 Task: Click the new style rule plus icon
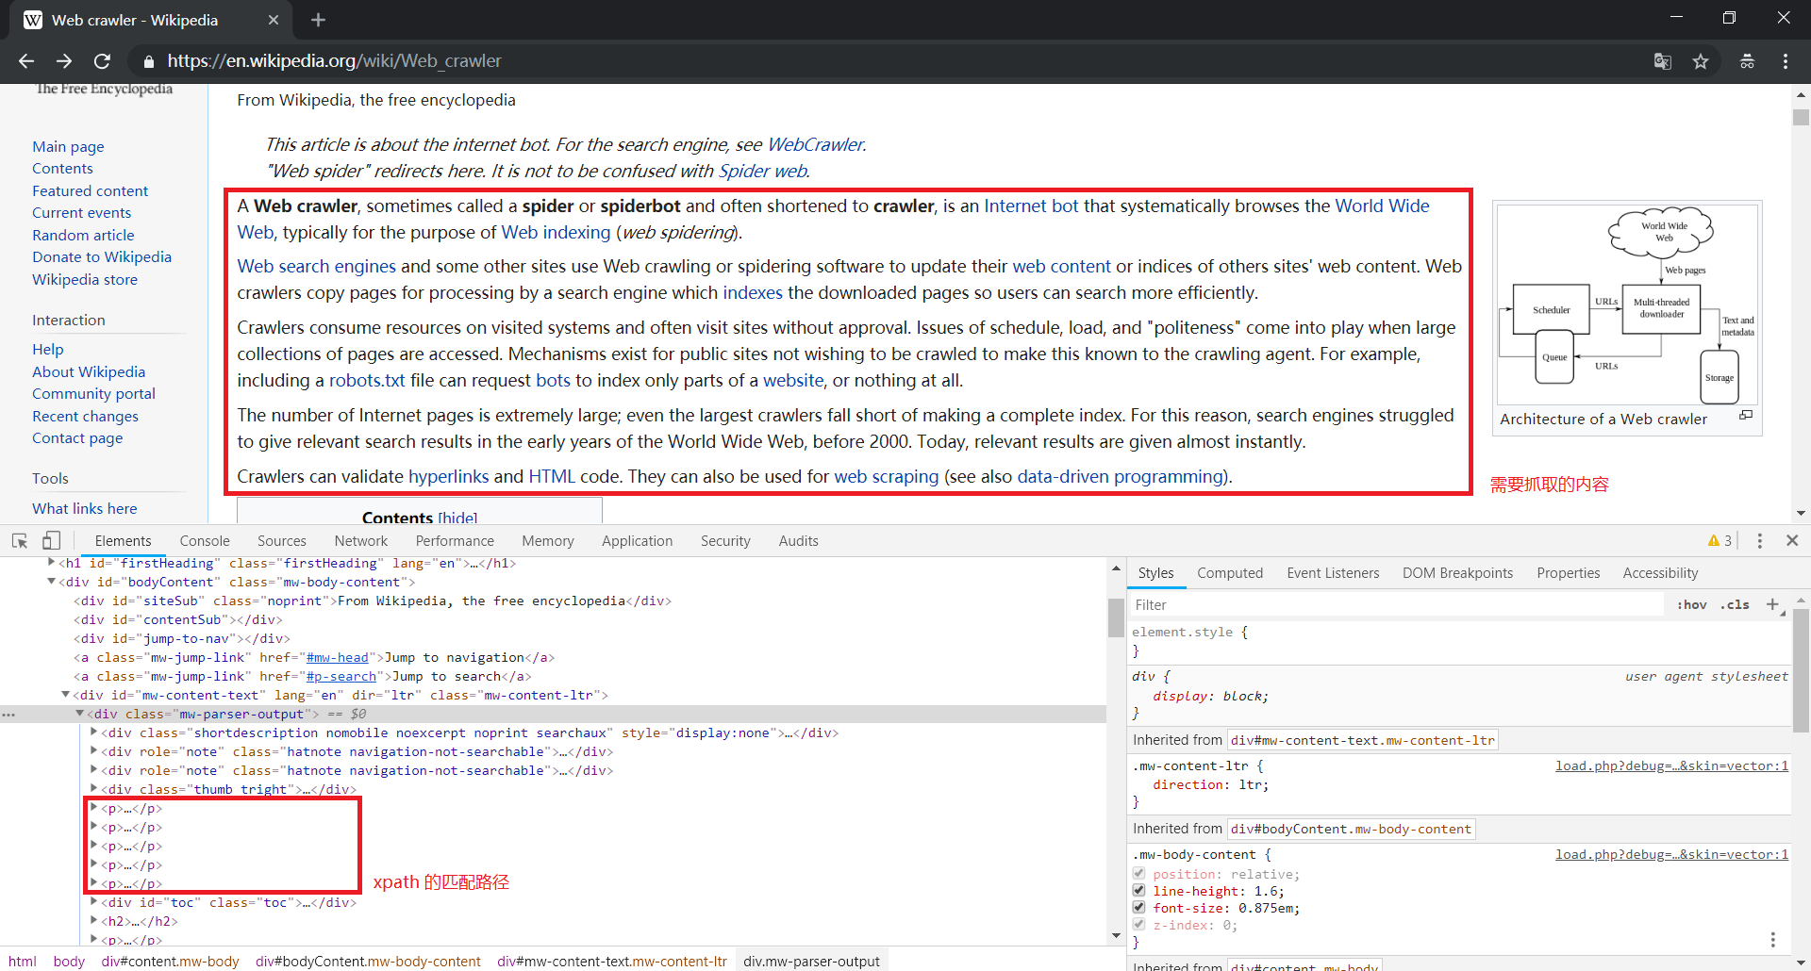click(x=1772, y=605)
